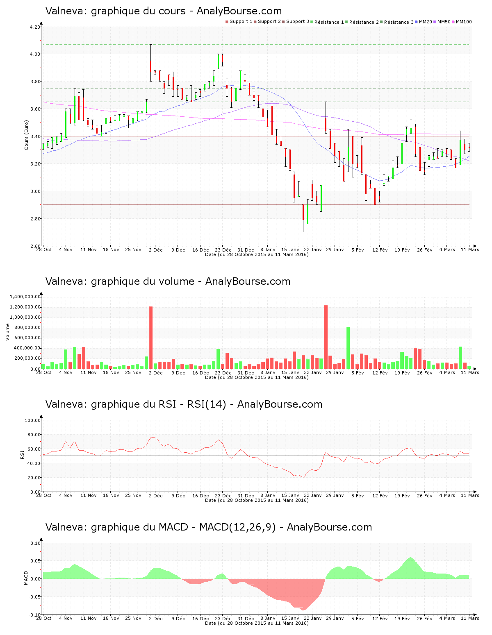492x635 pixels.
Task: Click '2 Déc' date under price chart
Action: [x=156, y=249]
